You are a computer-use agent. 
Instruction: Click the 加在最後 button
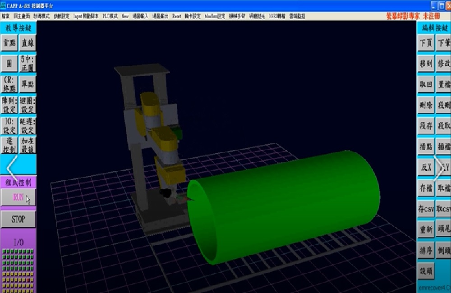point(28,145)
